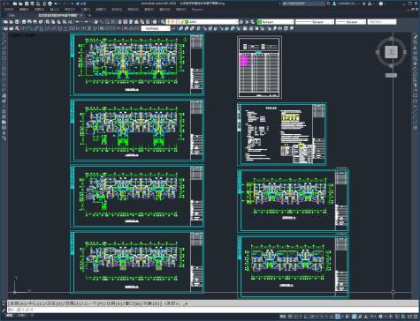Toggle lineweight display in status bar
Viewport: 420px width, 321px height.
[x=347, y=317]
